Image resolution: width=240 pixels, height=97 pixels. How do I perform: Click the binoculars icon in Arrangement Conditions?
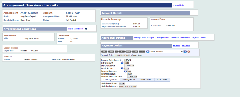86,29
